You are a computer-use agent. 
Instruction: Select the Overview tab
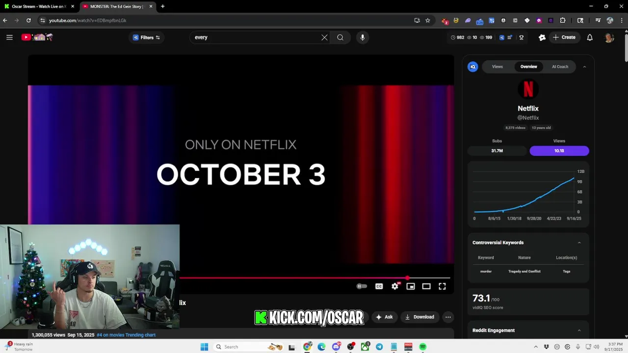528,67
